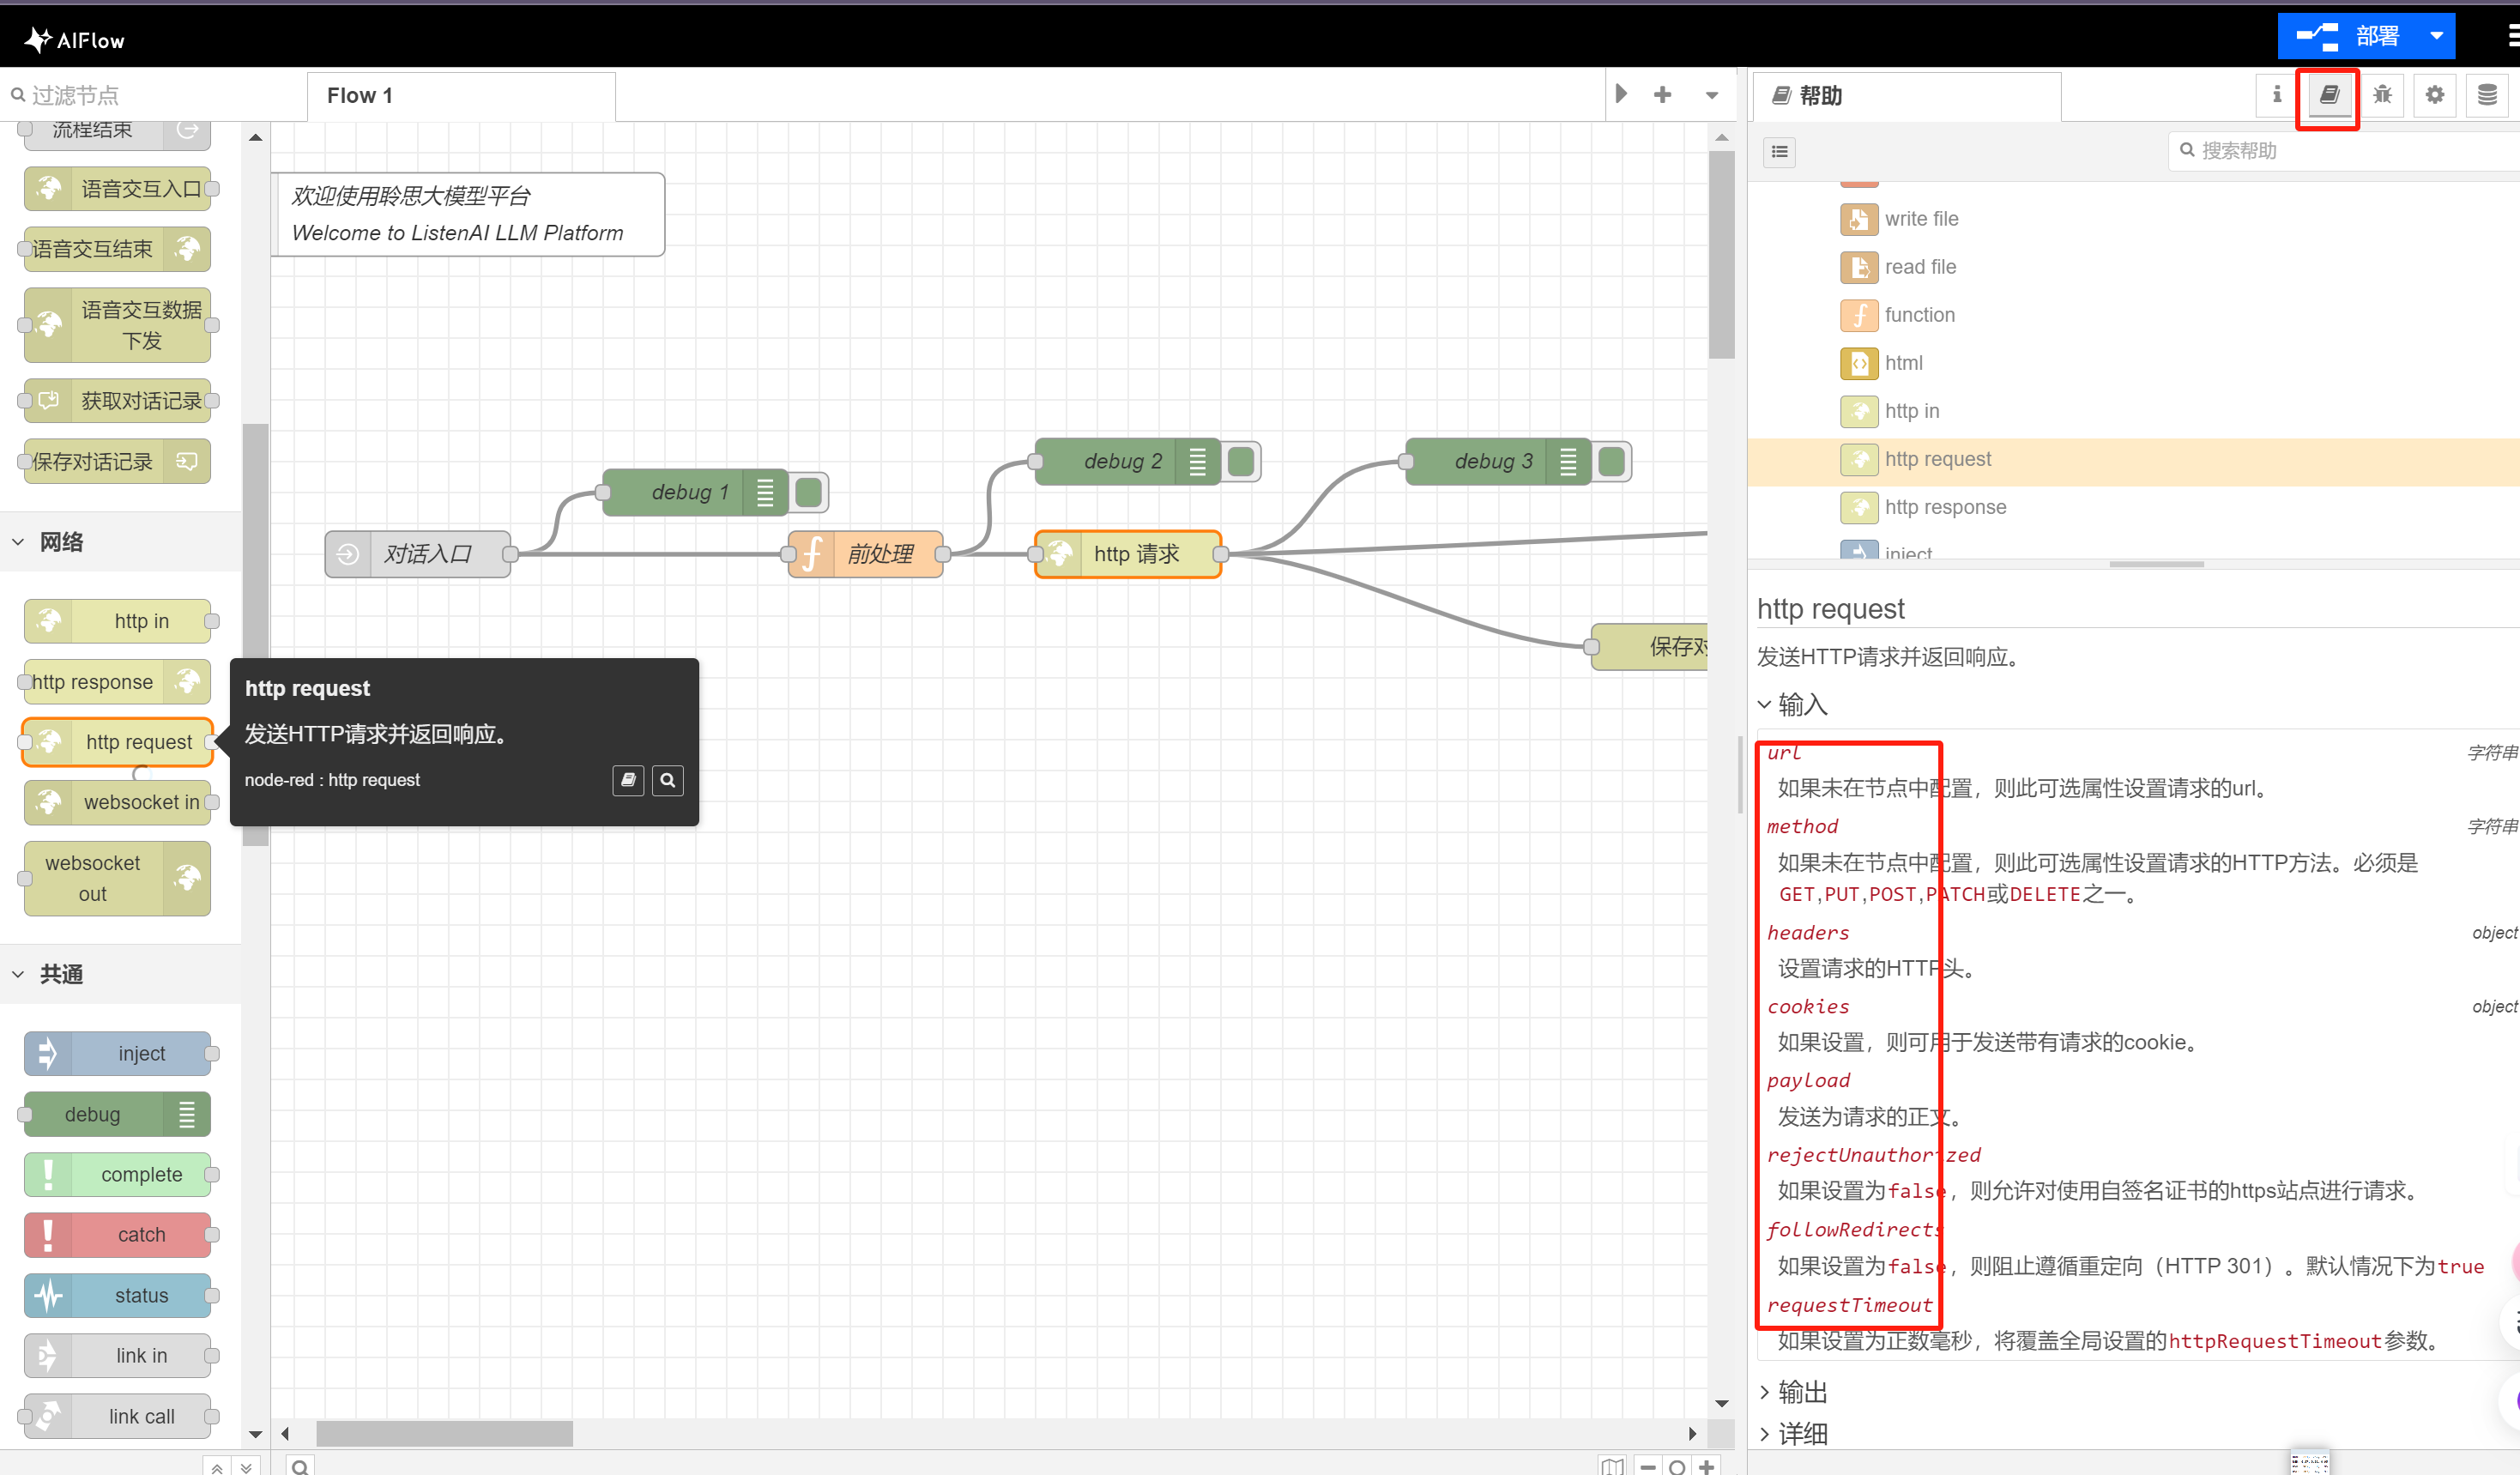Click add new flow plus icon
The width and height of the screenshot is (2520, 1475).
(1662, 95)
